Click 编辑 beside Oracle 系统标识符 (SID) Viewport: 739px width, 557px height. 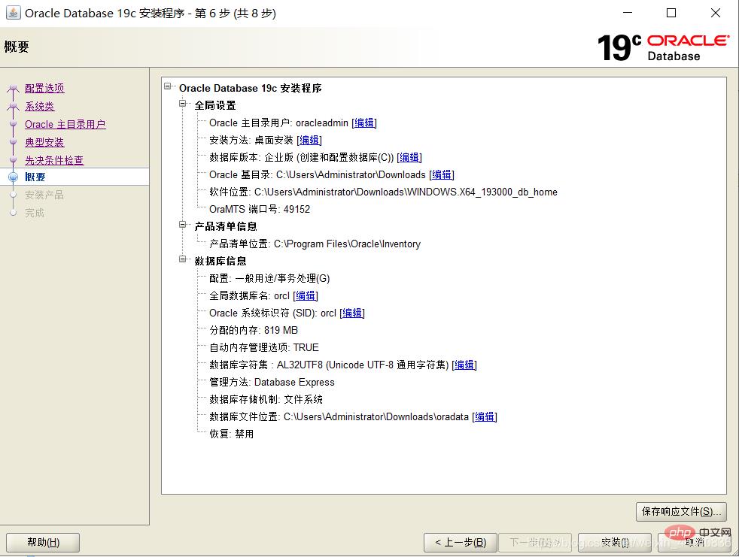coord(352,313)
